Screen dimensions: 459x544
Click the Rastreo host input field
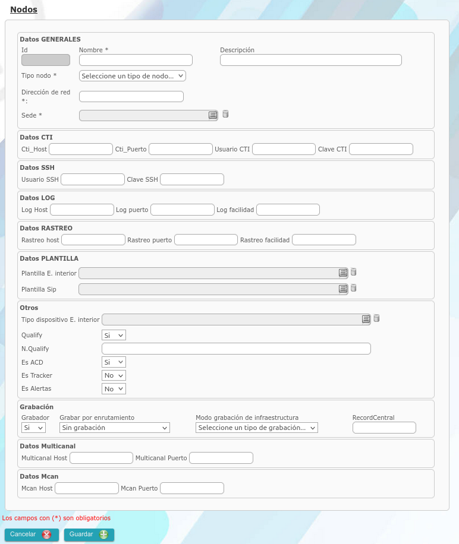(93, 240)
